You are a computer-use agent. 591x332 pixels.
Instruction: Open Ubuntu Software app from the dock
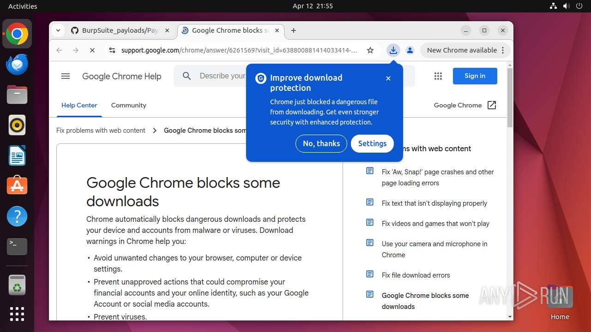[17, 186]
